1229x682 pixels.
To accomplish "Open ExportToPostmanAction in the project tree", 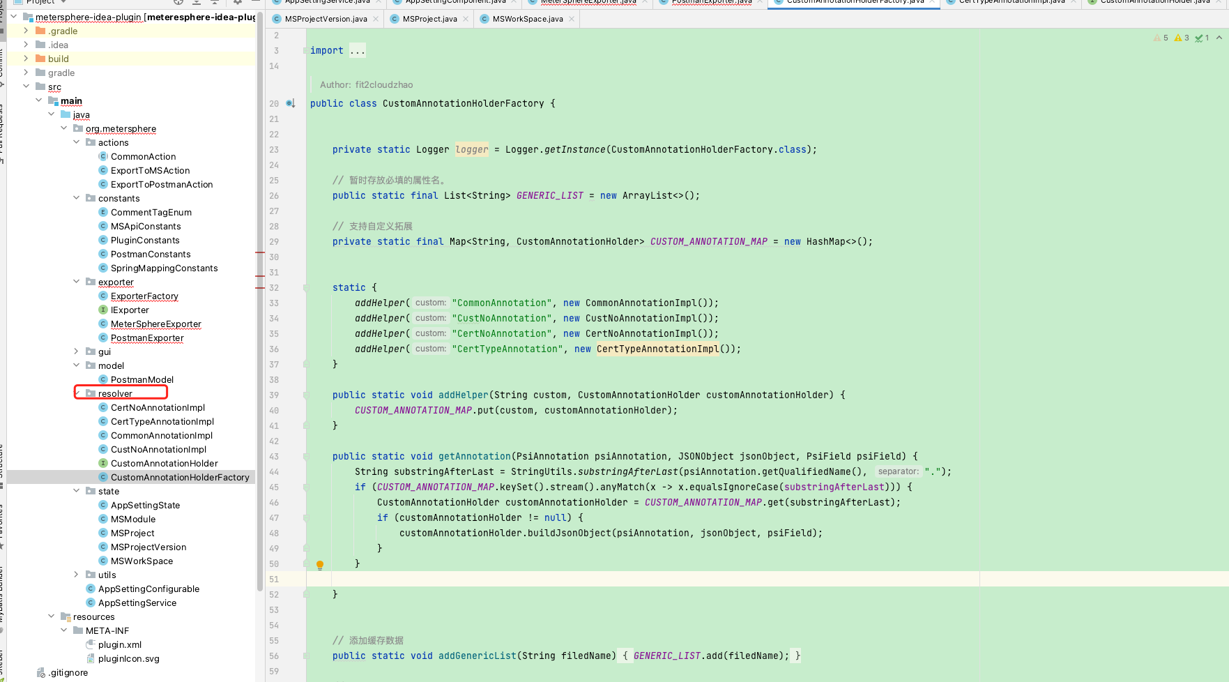I will click(x=162, y=184).
